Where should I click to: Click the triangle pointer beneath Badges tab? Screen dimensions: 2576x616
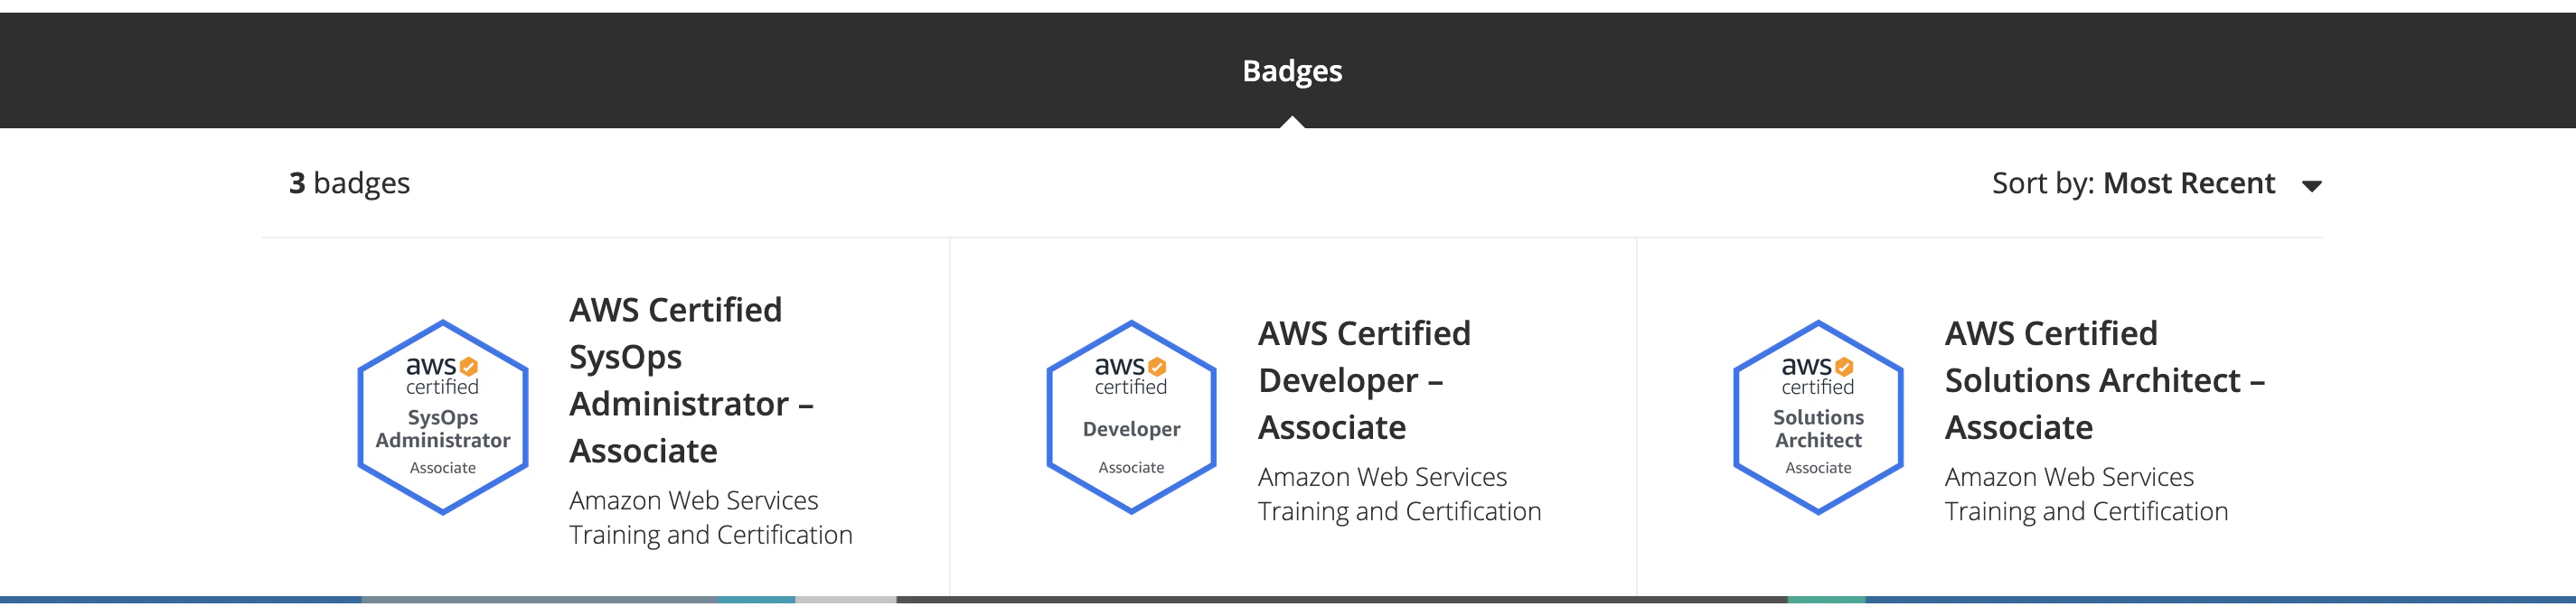coord(1292,122)
